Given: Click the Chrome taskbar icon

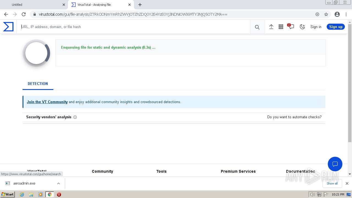Looking at the screenshot, I should [x=50, y=194].
